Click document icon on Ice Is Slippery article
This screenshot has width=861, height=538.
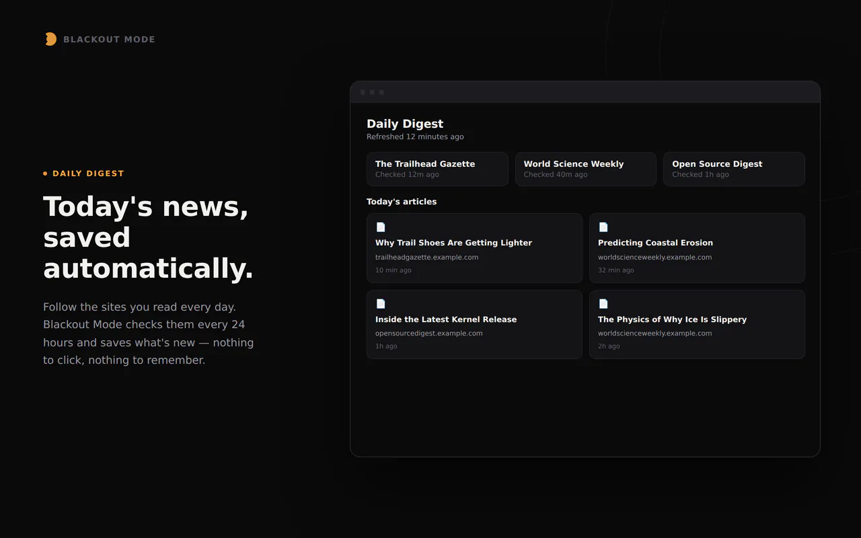tap(603, 304)
